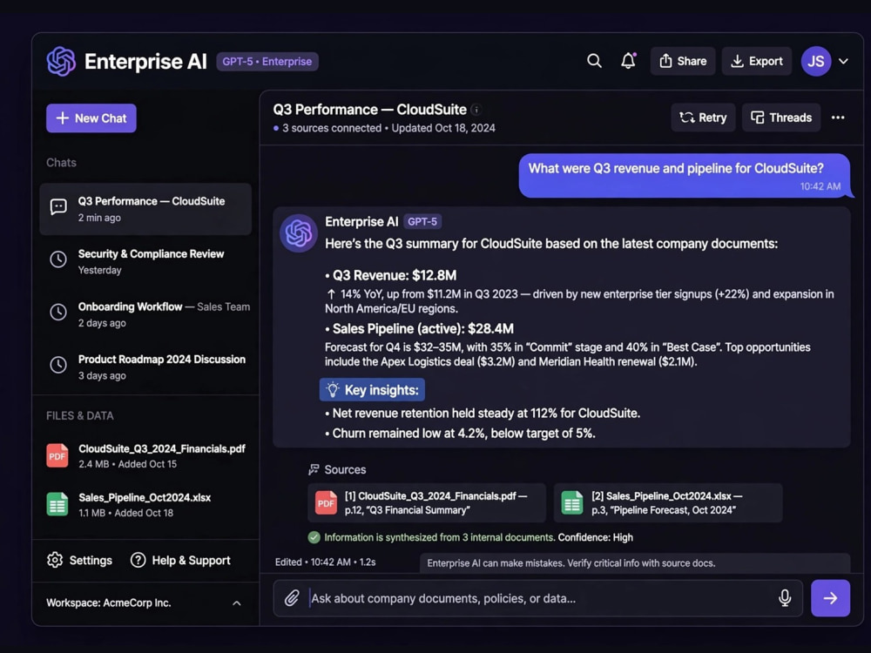Click the disclaimer 'Enterprise AI can make mistakes'
This screenshot has height=653, width=871.
[x=571, y=563]
